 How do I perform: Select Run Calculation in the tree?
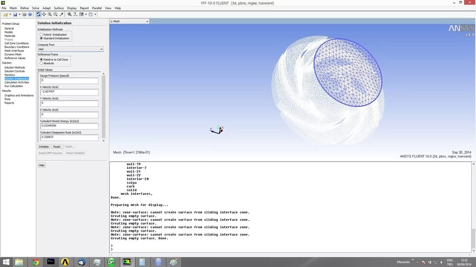14,86
